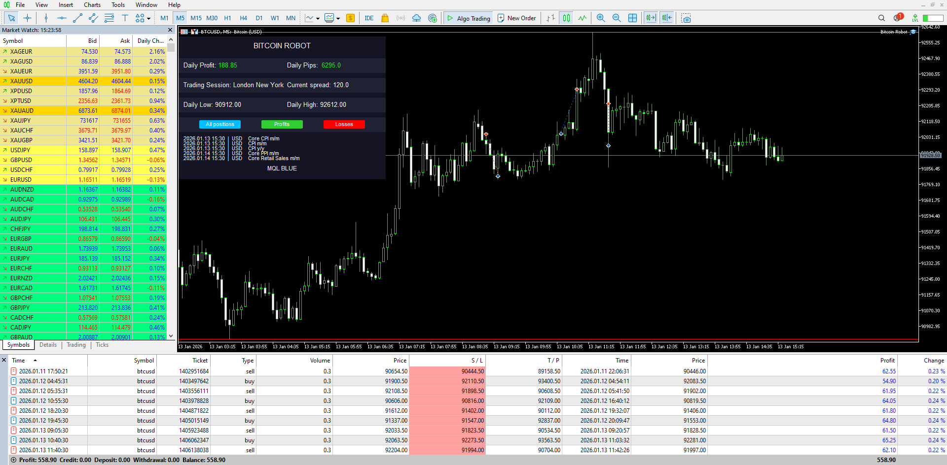Open the search magnifier
The image size is (947, 465).
(x=881, y=18)
